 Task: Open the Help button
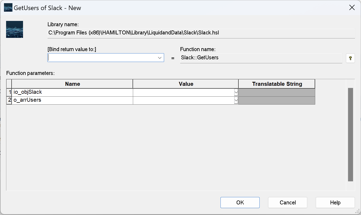click(335, 203)
